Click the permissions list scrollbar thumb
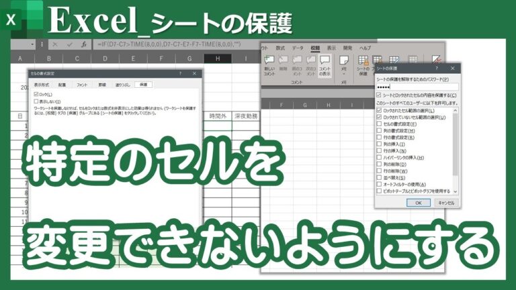Screen dimensions: 516x290 (x=456, y=144)
